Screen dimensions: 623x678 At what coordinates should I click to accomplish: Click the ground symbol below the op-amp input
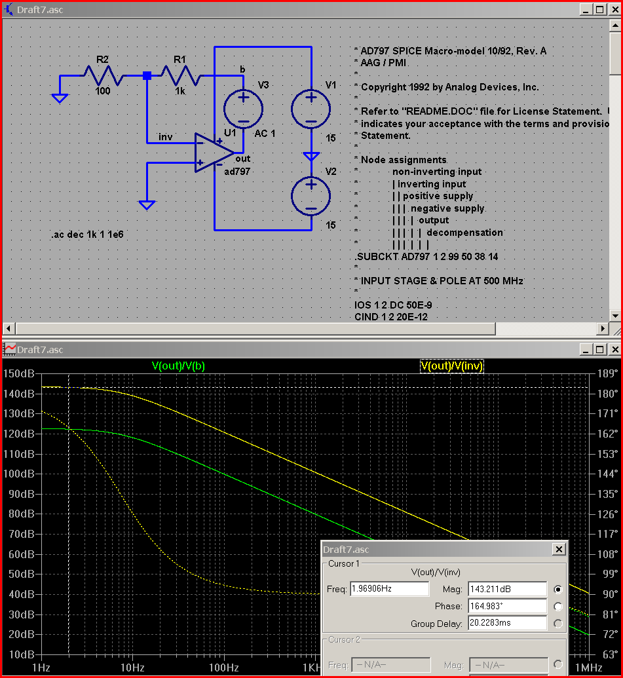coord(147,205)
